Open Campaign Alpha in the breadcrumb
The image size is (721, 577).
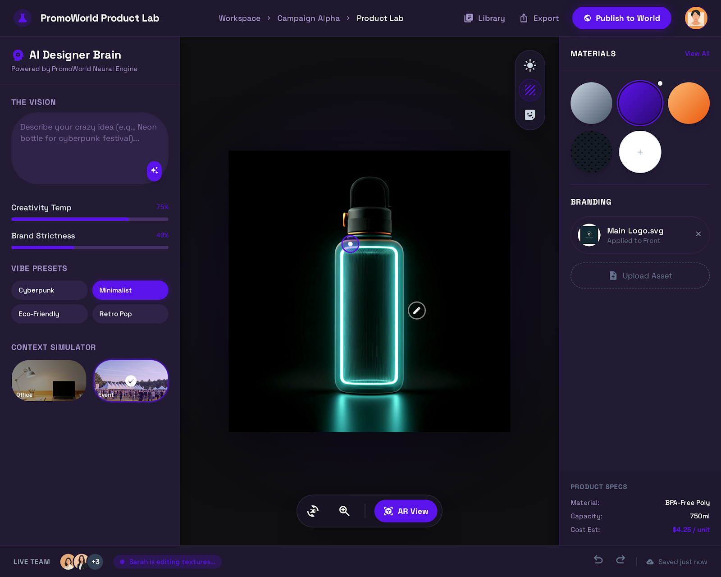coord(308,18)
